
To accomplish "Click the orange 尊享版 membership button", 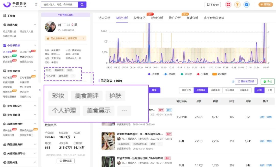I will [266, 5].
